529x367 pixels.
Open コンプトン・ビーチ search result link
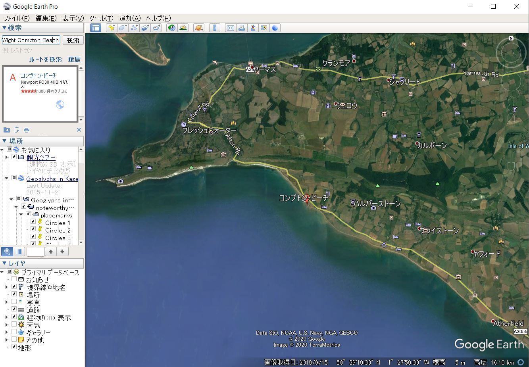tap(38, 75)
